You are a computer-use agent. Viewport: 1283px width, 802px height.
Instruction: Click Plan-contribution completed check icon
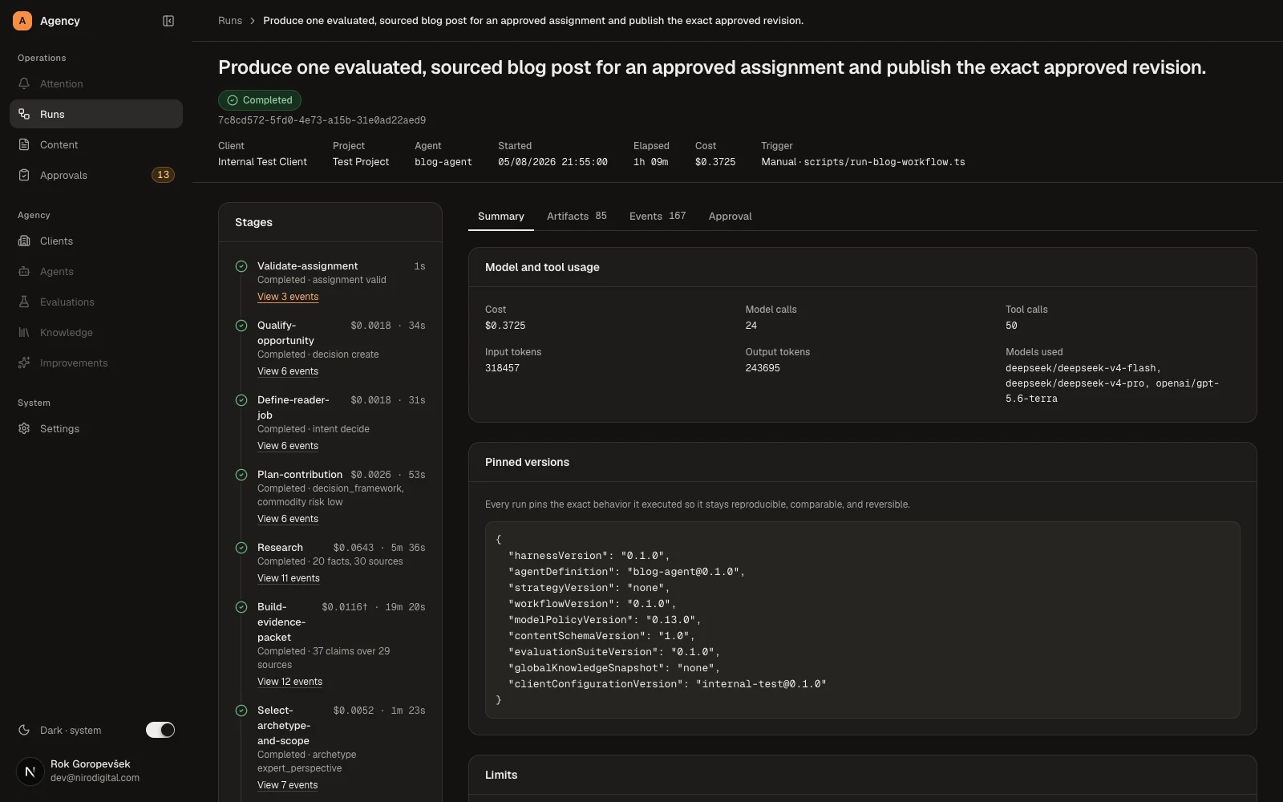pyautogui.click(x=241, y=475)
